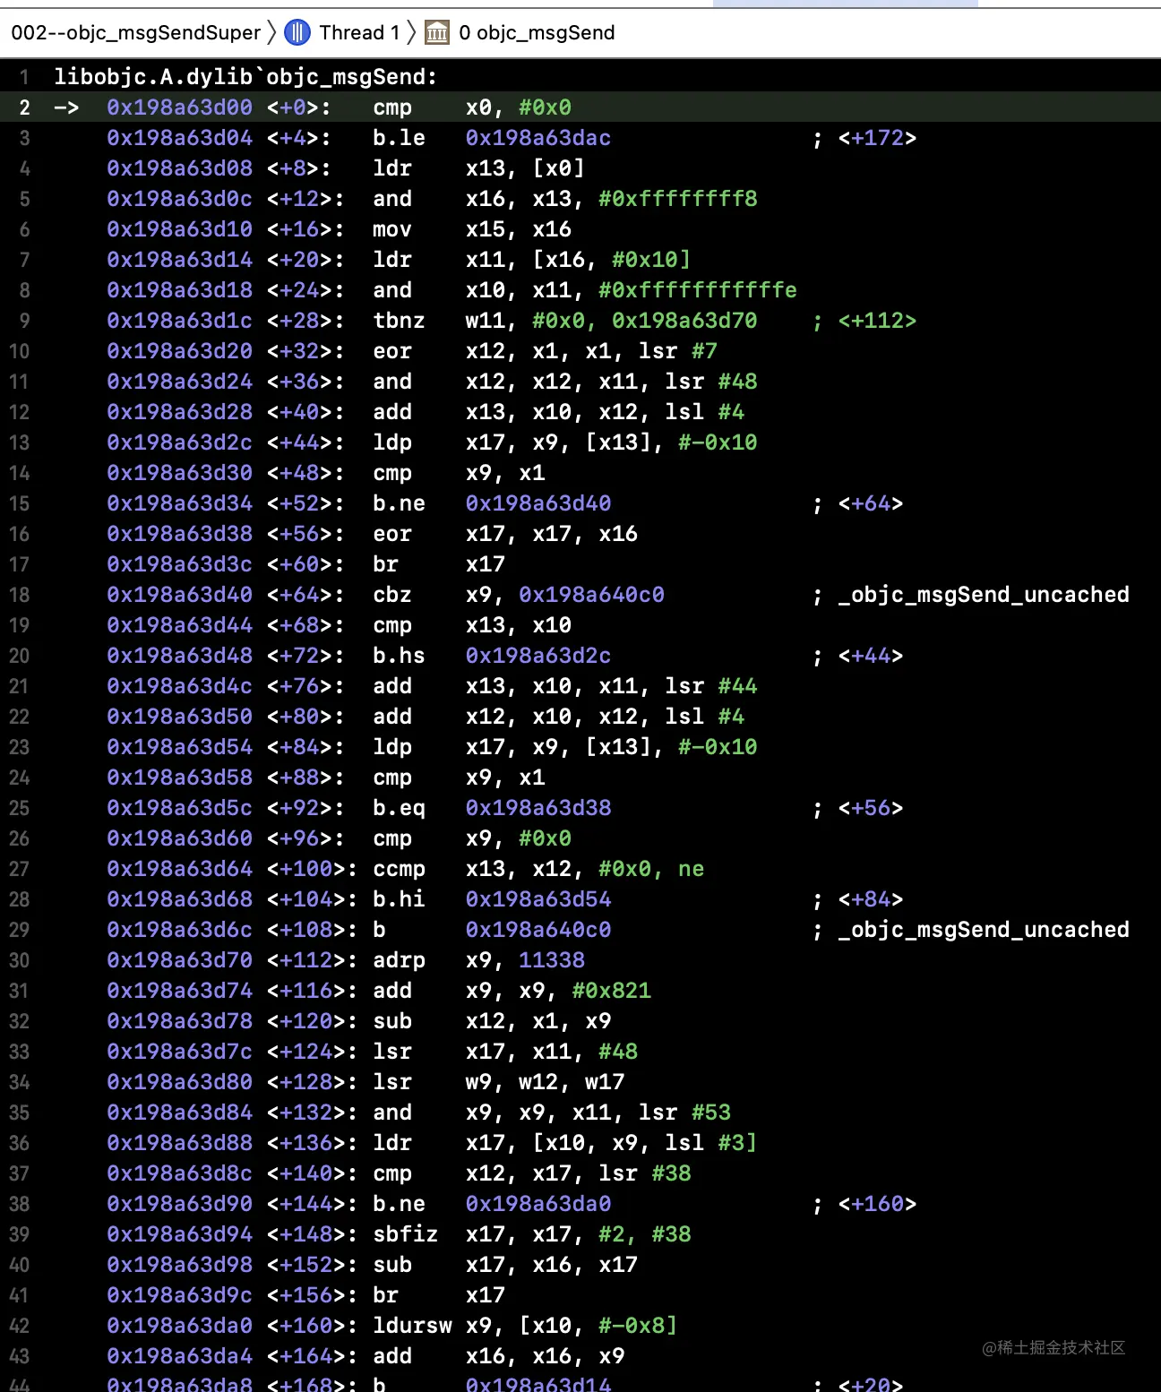1161x1392 pixels.
Task: Click line number 2 in gutter
Action: [24, 107]
